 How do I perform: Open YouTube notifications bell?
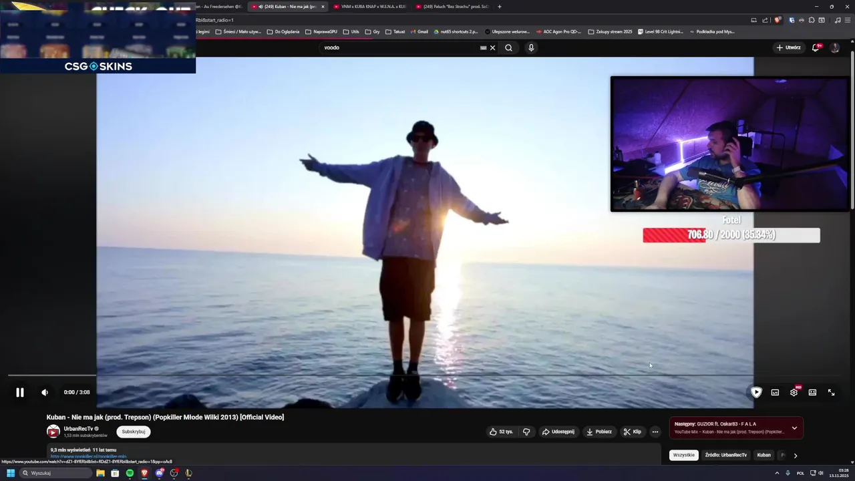816,47
